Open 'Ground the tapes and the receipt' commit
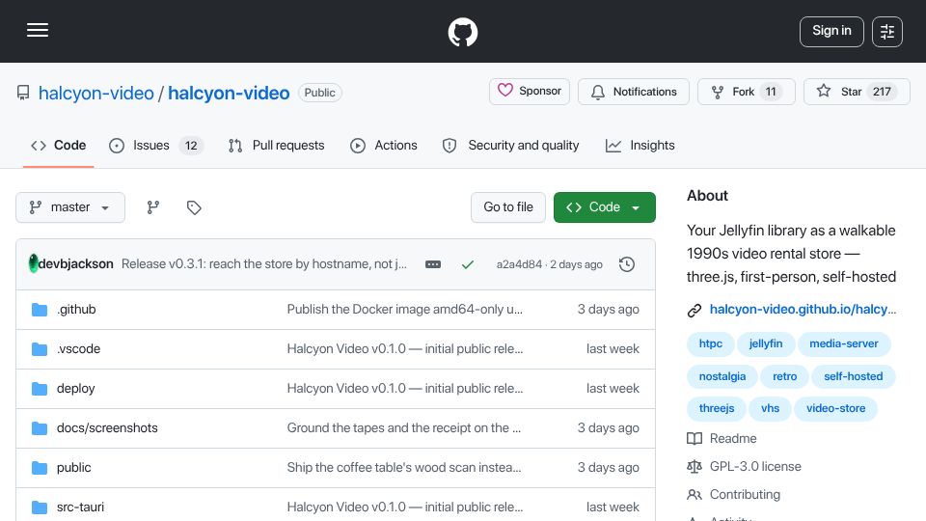This screenshot has width=926, height=521. [404, 428]
